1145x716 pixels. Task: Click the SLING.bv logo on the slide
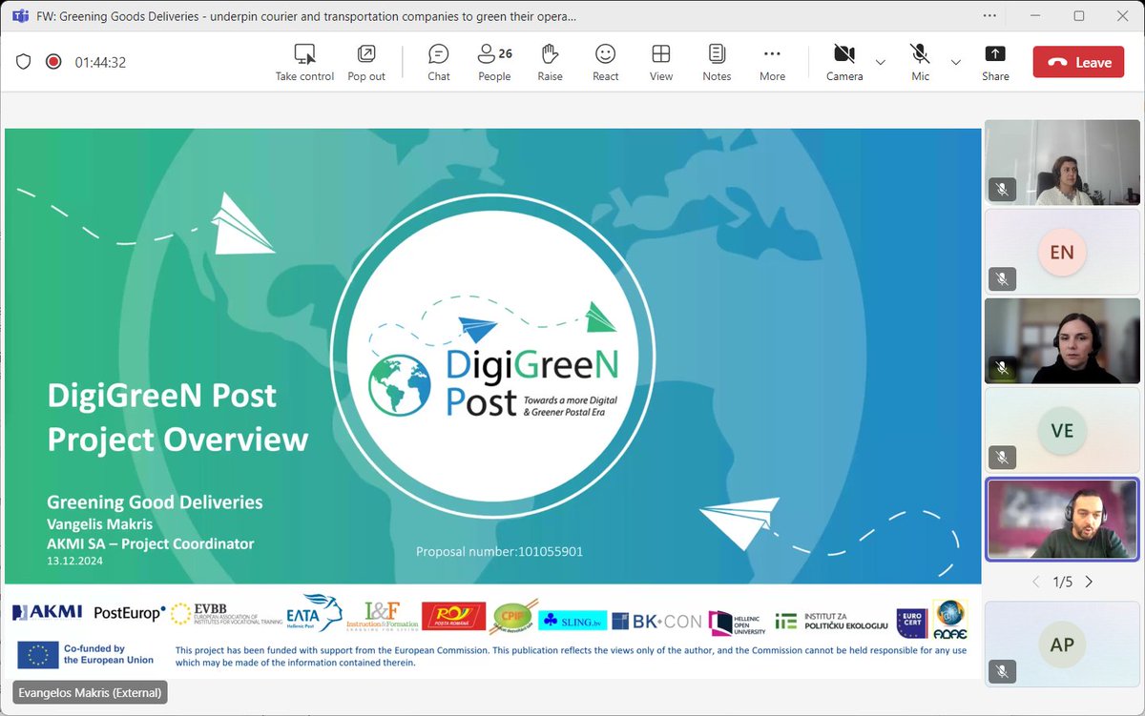(572, 621)
